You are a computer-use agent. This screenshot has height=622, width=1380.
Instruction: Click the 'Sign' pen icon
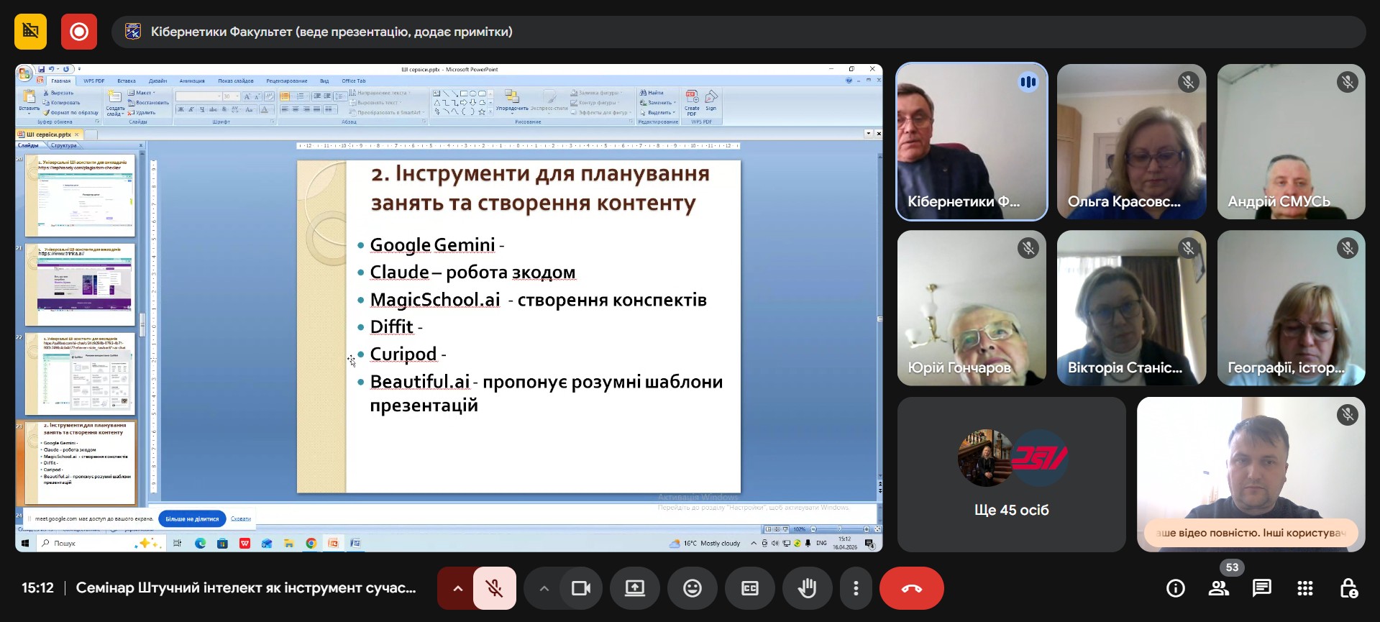(x=710, y=100)
